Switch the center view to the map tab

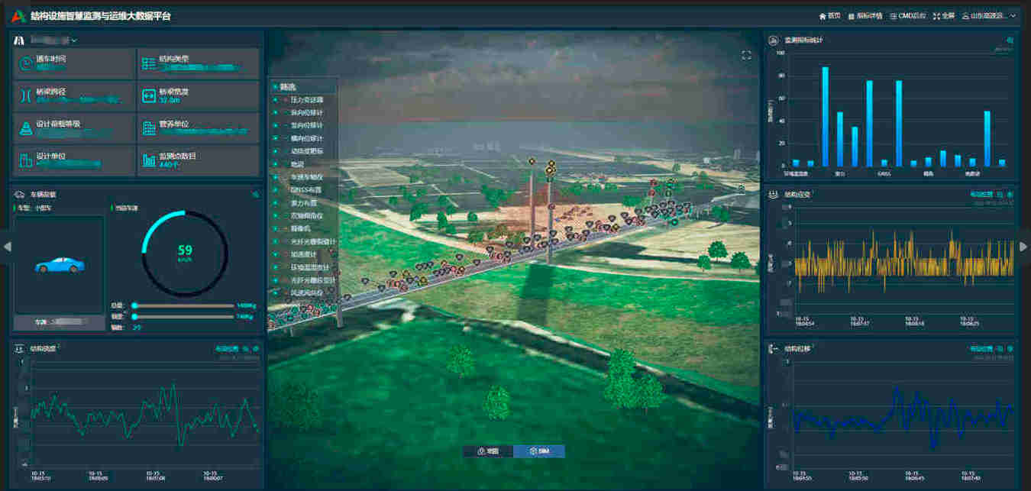[488, 451]
